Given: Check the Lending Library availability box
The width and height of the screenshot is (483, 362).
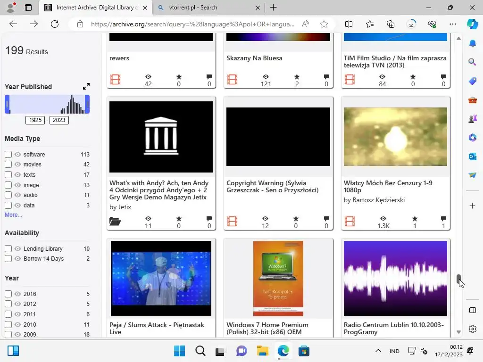Looking at the screenshot, I should tap(8, 248).
